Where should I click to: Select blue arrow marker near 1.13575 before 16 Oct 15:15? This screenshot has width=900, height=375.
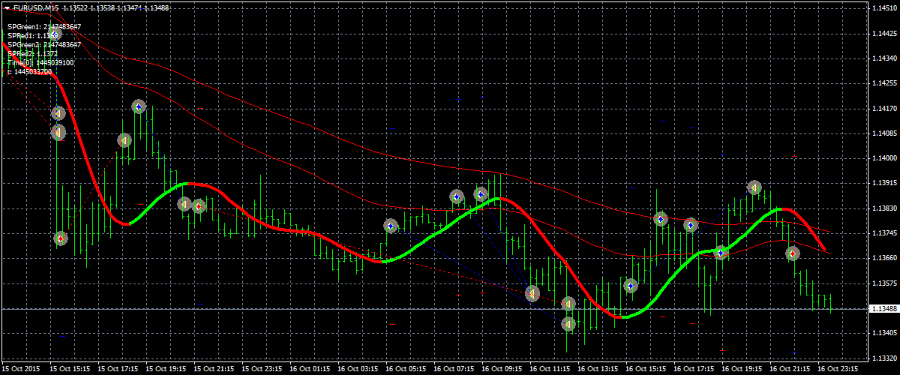(x=631, y=285)
